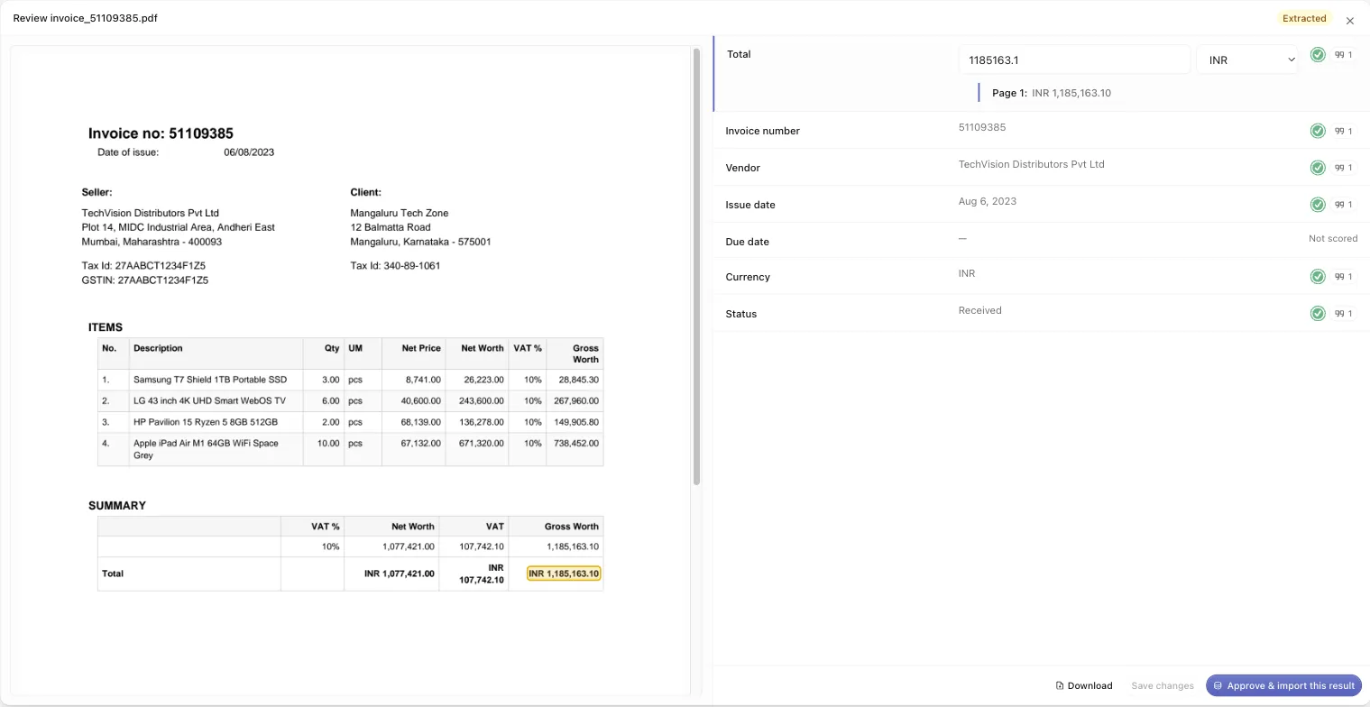Select the Issue date value Aug 6, 2023
The width and height of the screenshot is (1370, 707).
click(x=988, y=201)
